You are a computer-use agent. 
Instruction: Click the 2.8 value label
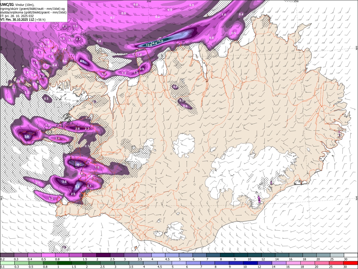tap(77, 129)
